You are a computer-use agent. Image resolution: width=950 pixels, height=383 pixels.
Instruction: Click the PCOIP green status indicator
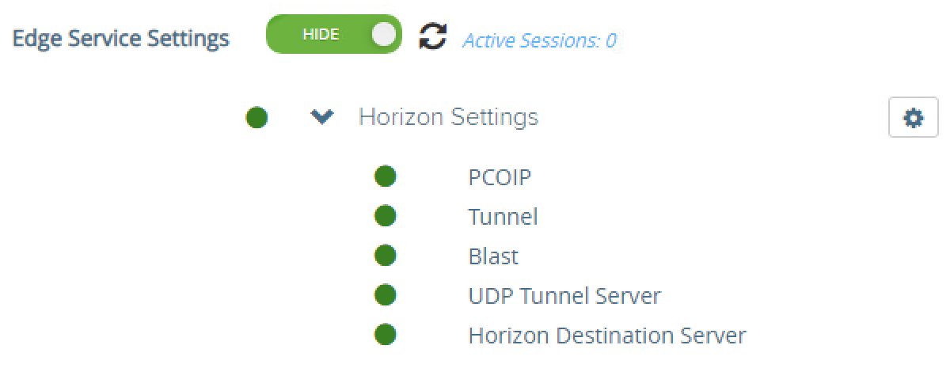coord(385,176)
